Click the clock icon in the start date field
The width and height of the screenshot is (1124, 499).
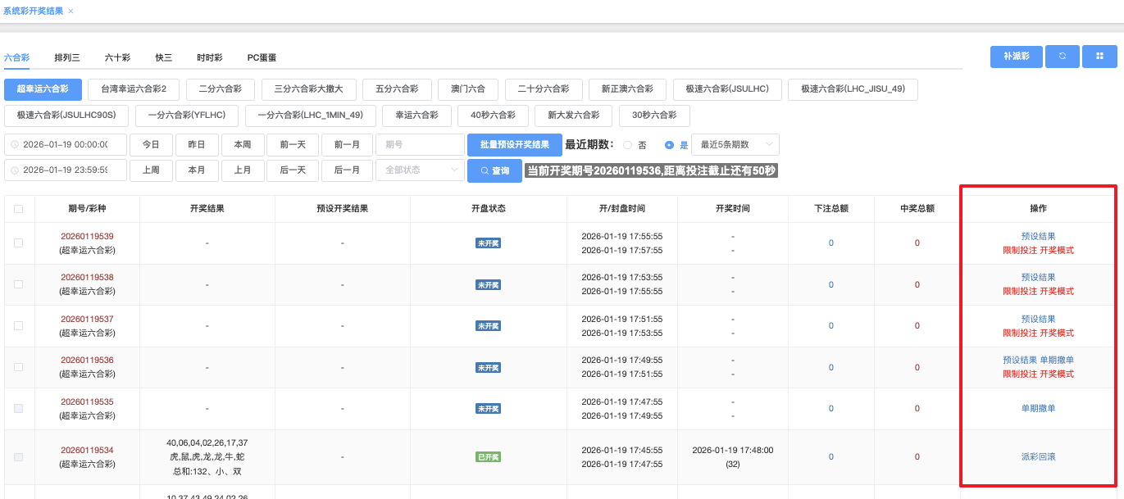(14, 145)
